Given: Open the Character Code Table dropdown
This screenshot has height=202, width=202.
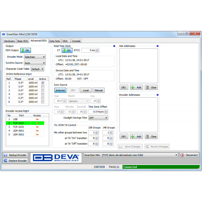Looking at the screenshot, I should pyautogui.click(x=37, y=69).
